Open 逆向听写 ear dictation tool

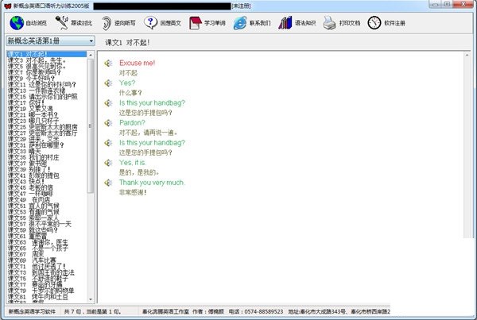click(107, 23)
